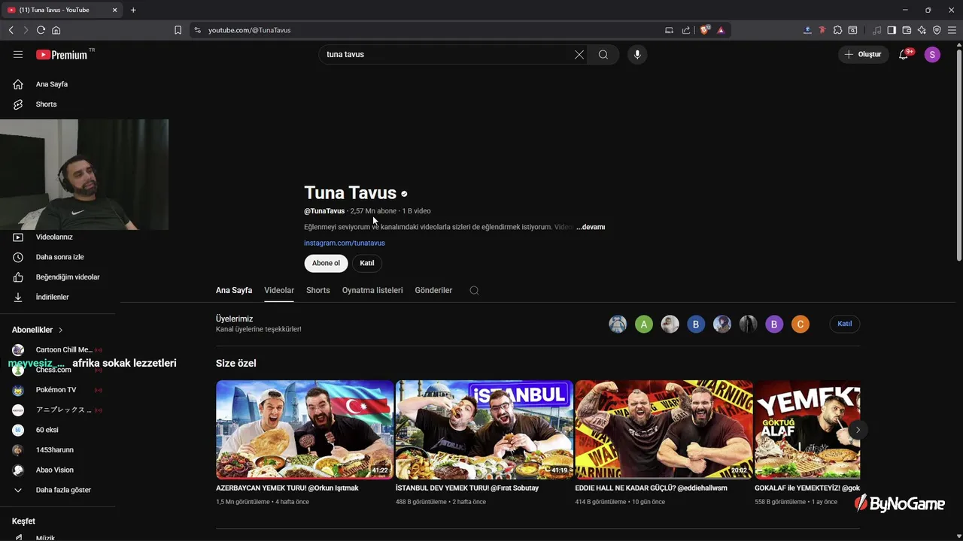This screenshot has height=541, width=963.
Task: Open Shorts in the left sidebar
Action: tap(46, 104)
